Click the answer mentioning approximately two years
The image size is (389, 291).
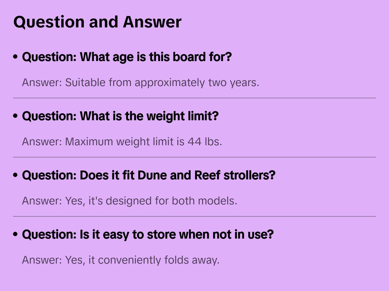140,83
